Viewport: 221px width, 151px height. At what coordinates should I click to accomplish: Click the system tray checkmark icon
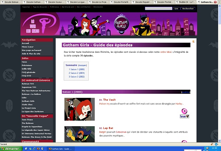click(207, 148)
